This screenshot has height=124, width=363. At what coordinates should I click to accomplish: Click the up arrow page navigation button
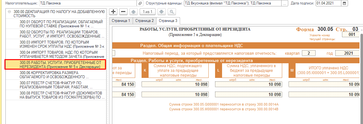tap(134, 11)
